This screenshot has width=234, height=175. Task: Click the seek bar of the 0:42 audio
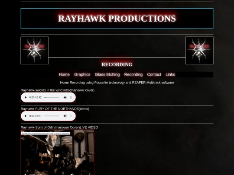52,97
